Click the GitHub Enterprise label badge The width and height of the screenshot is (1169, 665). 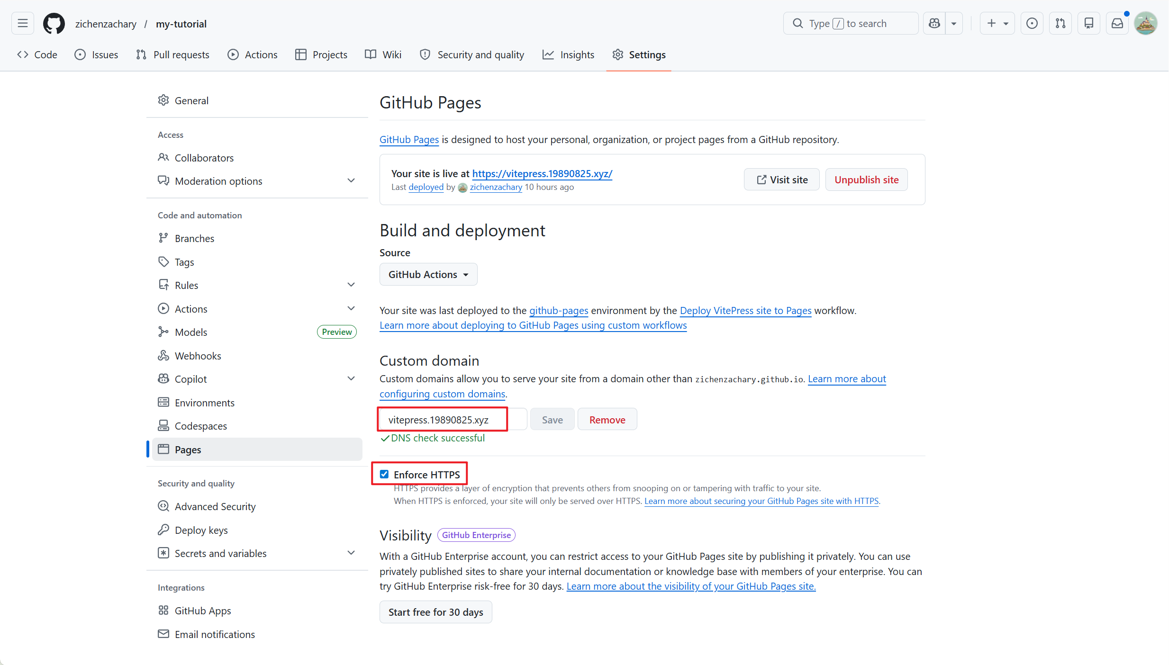pos(476,535)
